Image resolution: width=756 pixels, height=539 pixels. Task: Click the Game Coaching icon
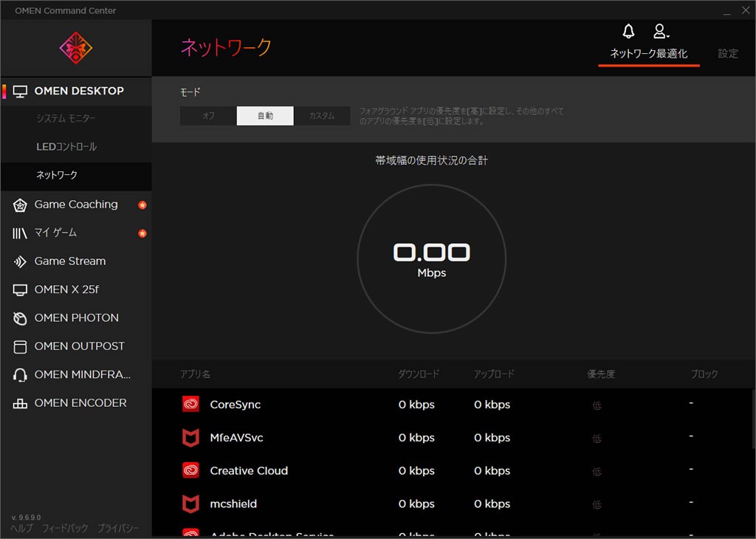[x=20, y=205]
